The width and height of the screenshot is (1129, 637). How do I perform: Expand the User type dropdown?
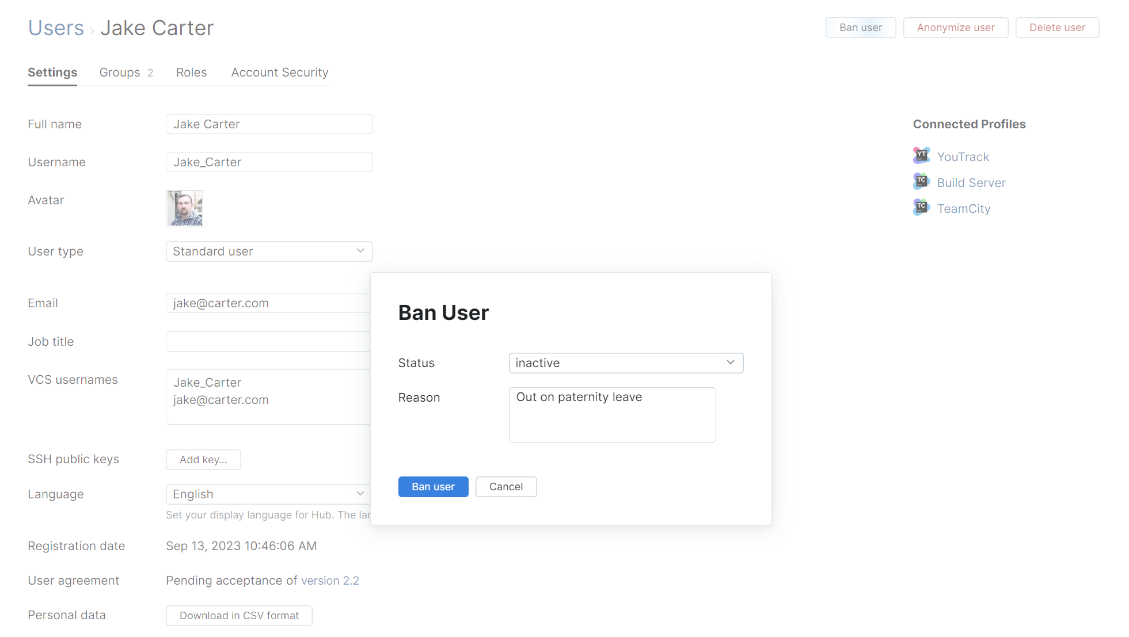click(x=268, y=251)
